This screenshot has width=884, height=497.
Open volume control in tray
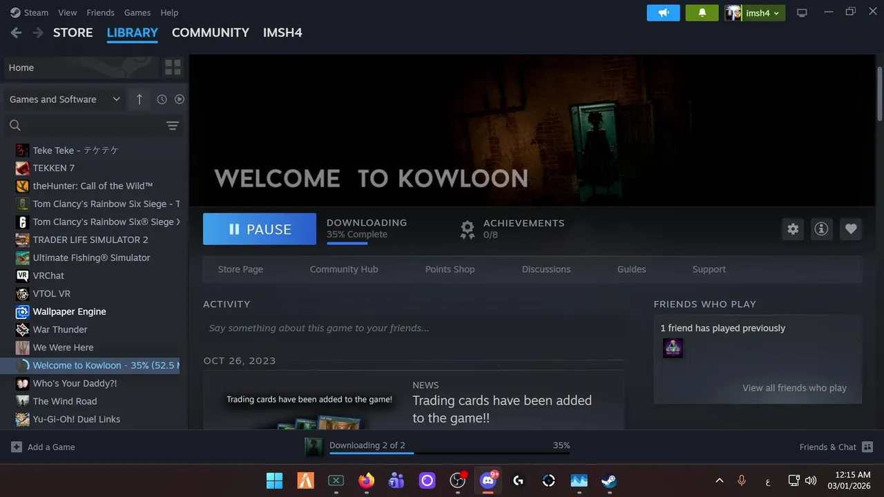811,480
